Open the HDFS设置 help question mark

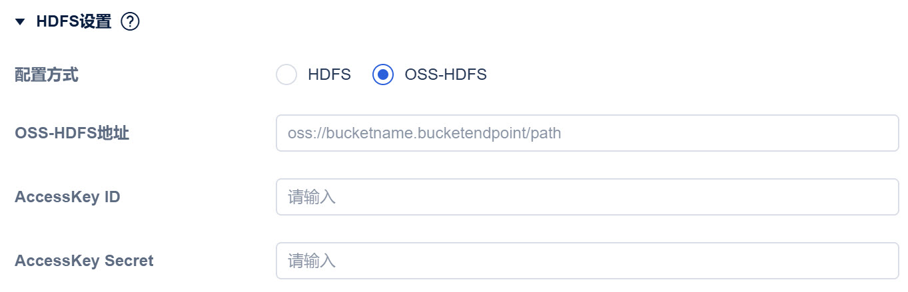(130, 22)
